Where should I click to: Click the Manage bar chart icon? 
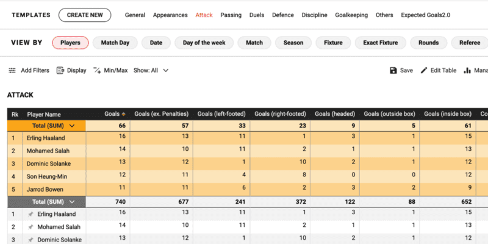[468, 70]
